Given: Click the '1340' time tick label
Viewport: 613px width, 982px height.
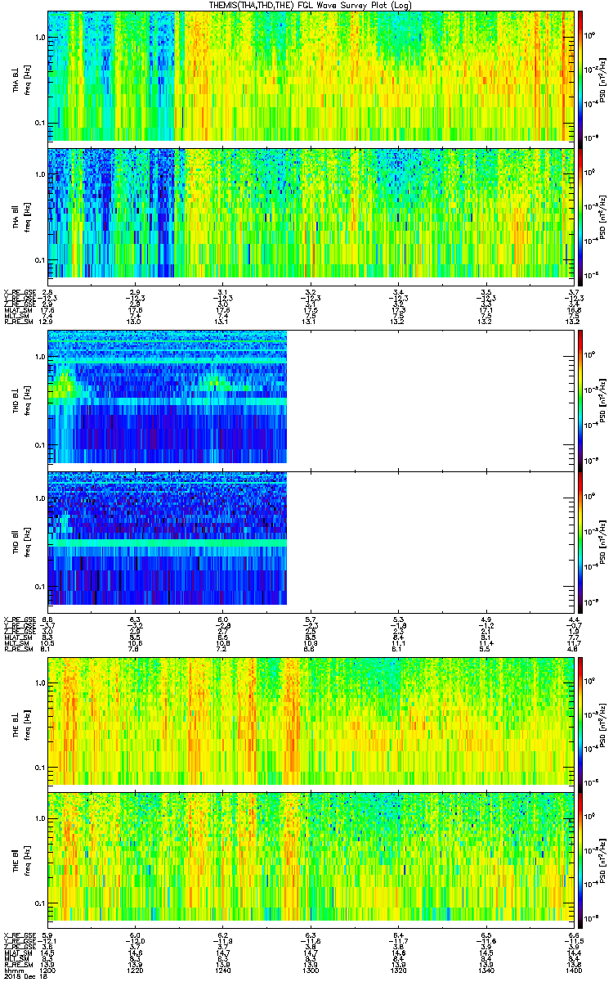Looking at the screenshot, I should click(x=486, y=970).
